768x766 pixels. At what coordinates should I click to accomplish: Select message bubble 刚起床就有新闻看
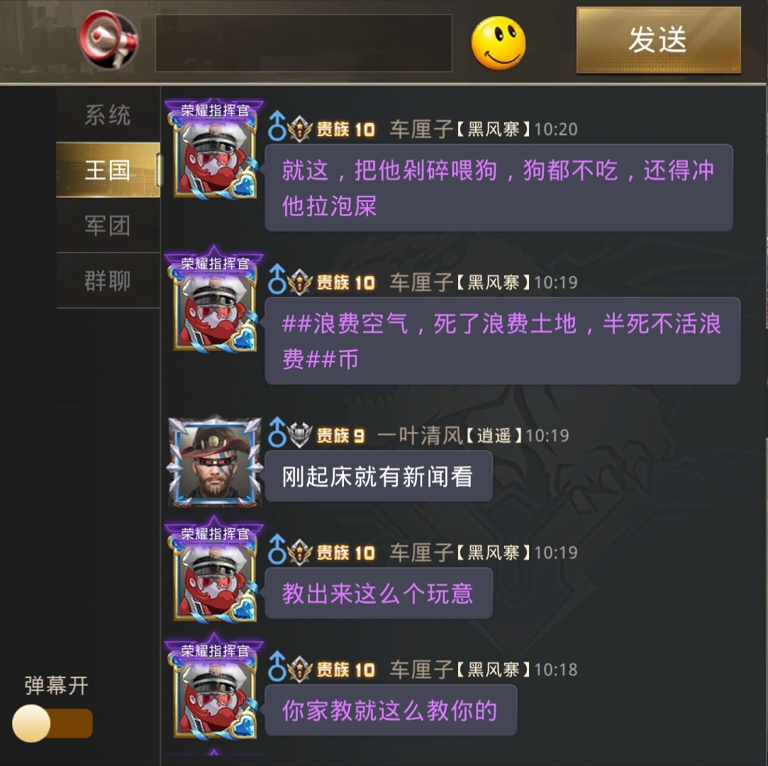pyautogui.click(x=378, y=477)
